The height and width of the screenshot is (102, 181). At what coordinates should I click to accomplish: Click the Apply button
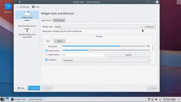tap(152, 88)
